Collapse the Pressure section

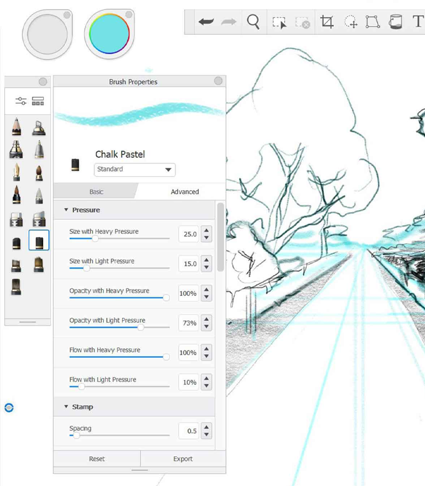[66, 210]
